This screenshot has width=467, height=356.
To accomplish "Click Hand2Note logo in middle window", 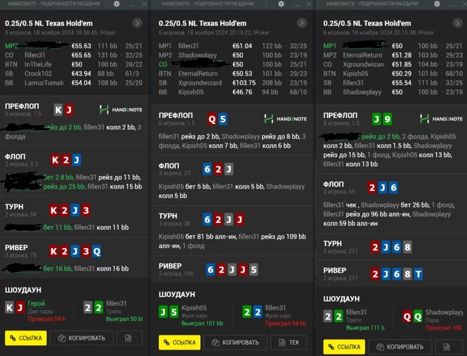I will click(x=286, y=119).
